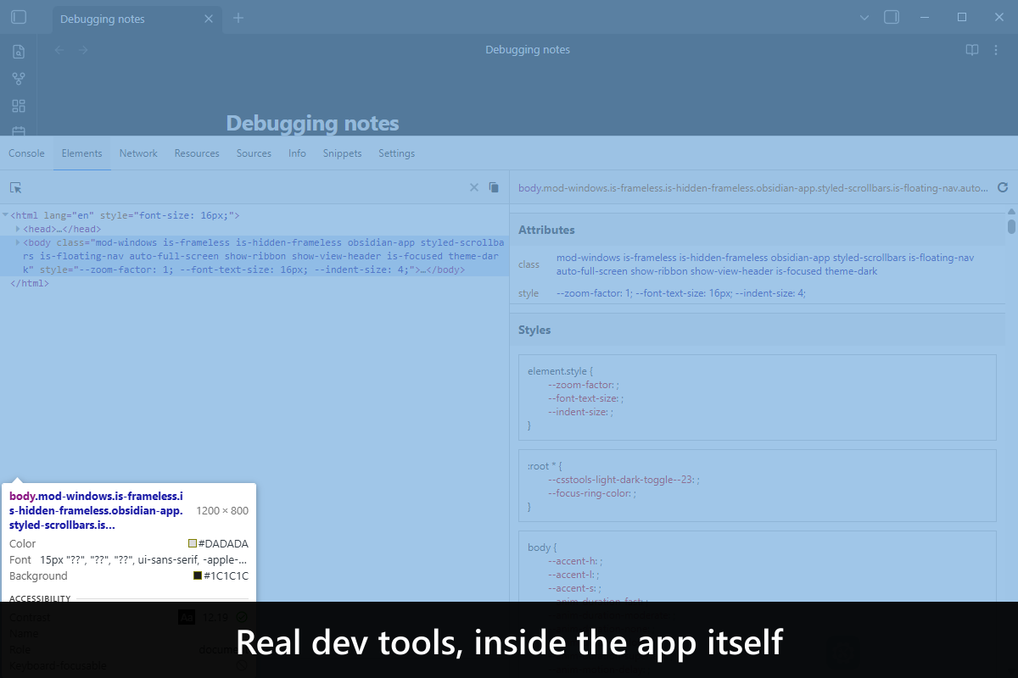The width and height of the screenshot is (1018, 678).
Task: Click the class attribute value text
Action: pos(765,264)
